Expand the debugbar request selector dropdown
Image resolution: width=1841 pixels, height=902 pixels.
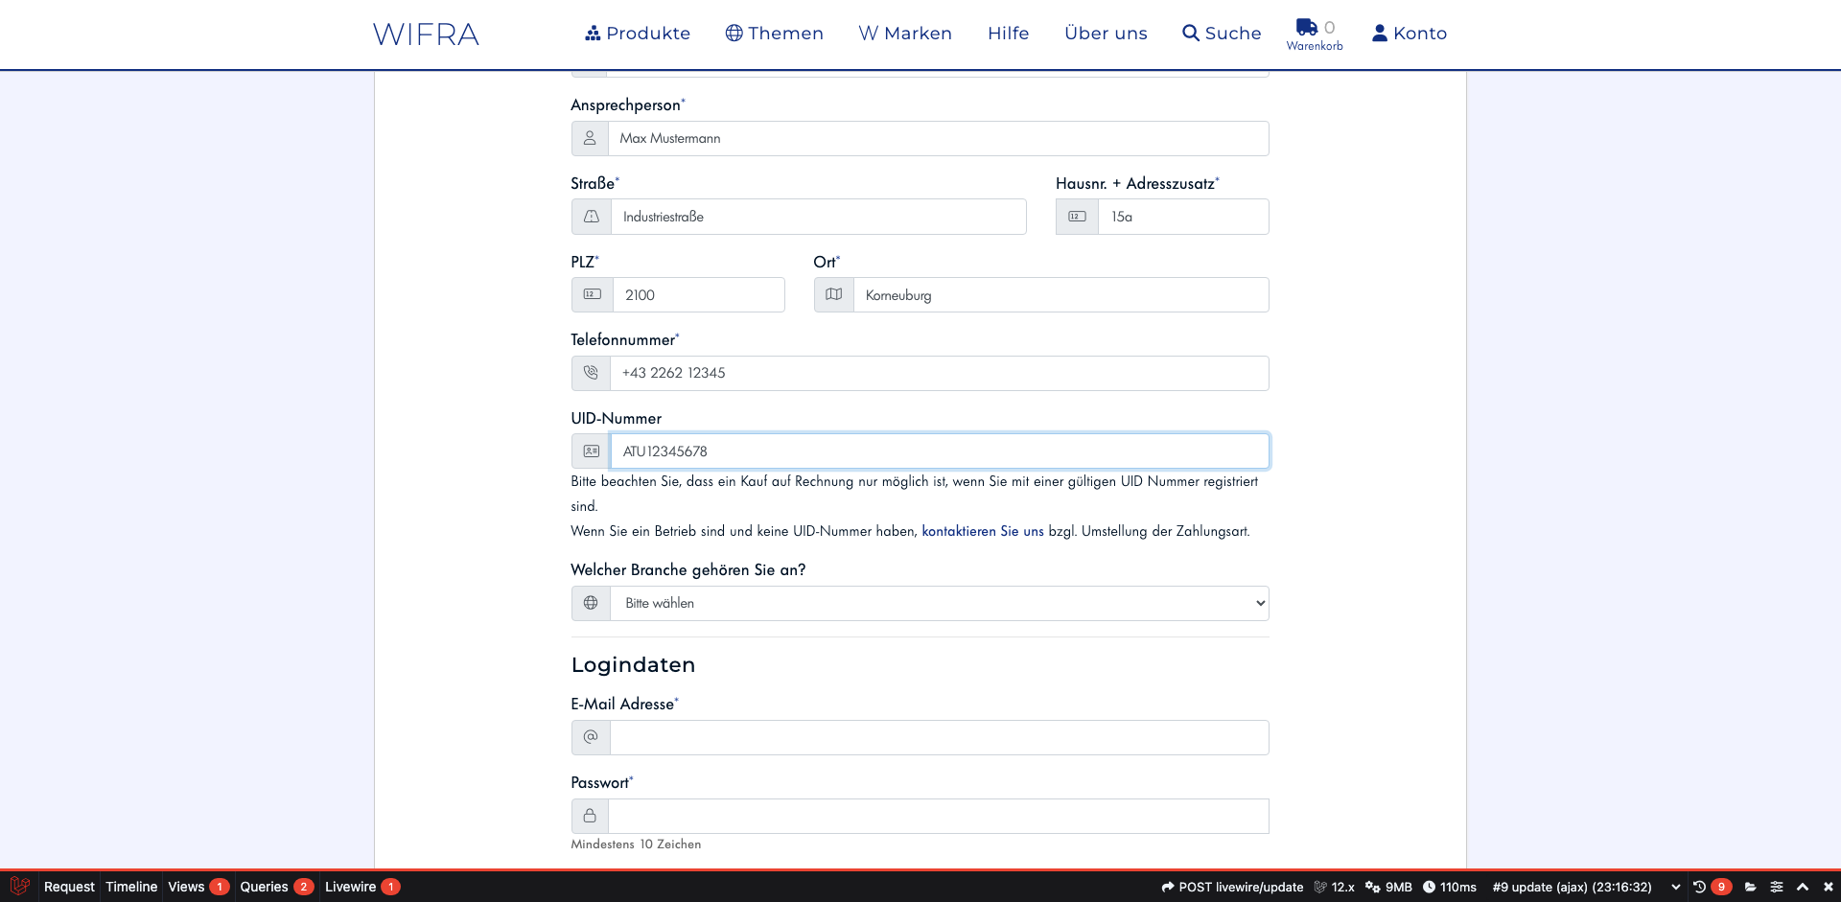(1675, 887)
